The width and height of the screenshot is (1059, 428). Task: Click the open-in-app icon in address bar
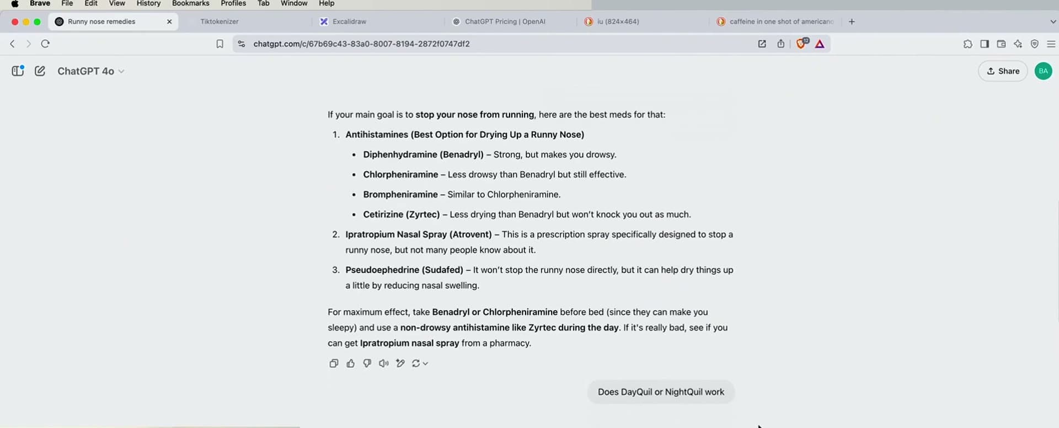pyautogui.click(x=762, y=44)
